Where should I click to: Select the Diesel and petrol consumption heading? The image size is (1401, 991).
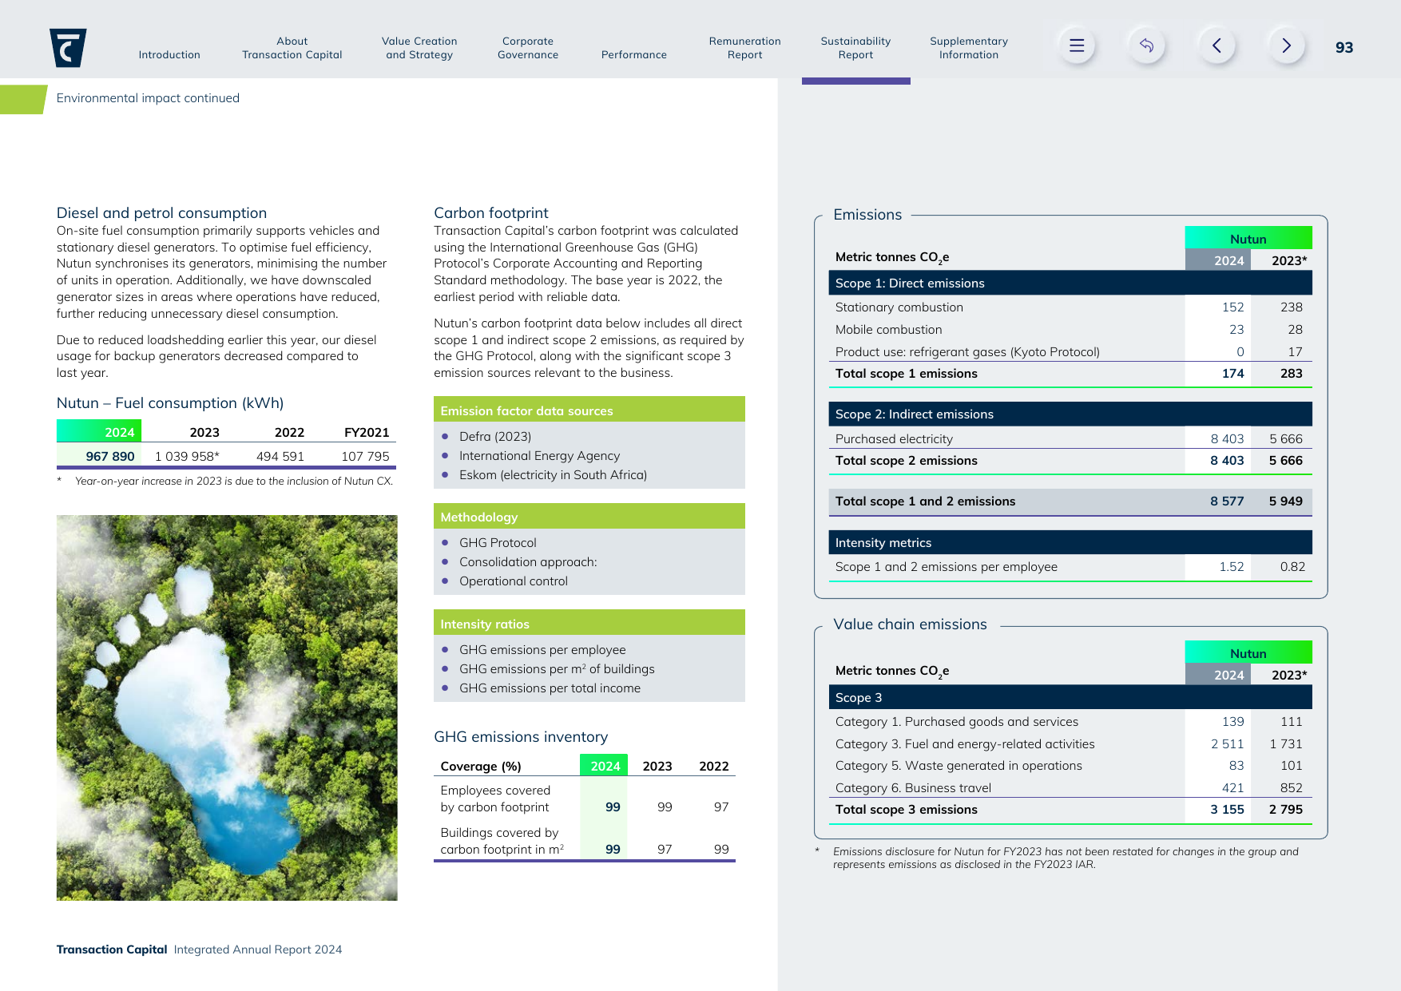click(161, 213)
